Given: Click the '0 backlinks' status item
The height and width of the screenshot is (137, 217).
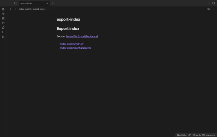Looking at the screenshot, I should [x=181, y=135].
